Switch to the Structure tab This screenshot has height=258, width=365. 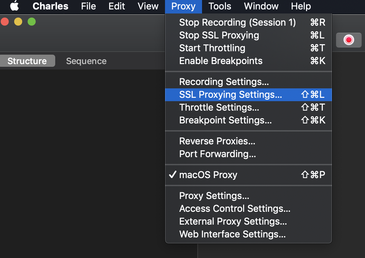point(27,61)
